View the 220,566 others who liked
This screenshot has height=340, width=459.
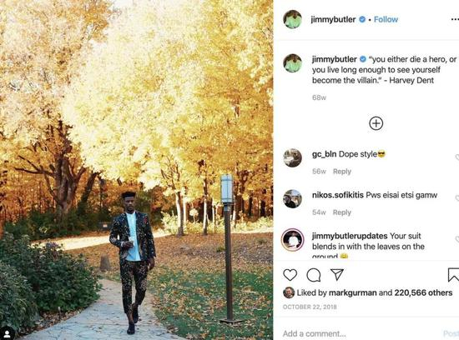tap(423, 292)
